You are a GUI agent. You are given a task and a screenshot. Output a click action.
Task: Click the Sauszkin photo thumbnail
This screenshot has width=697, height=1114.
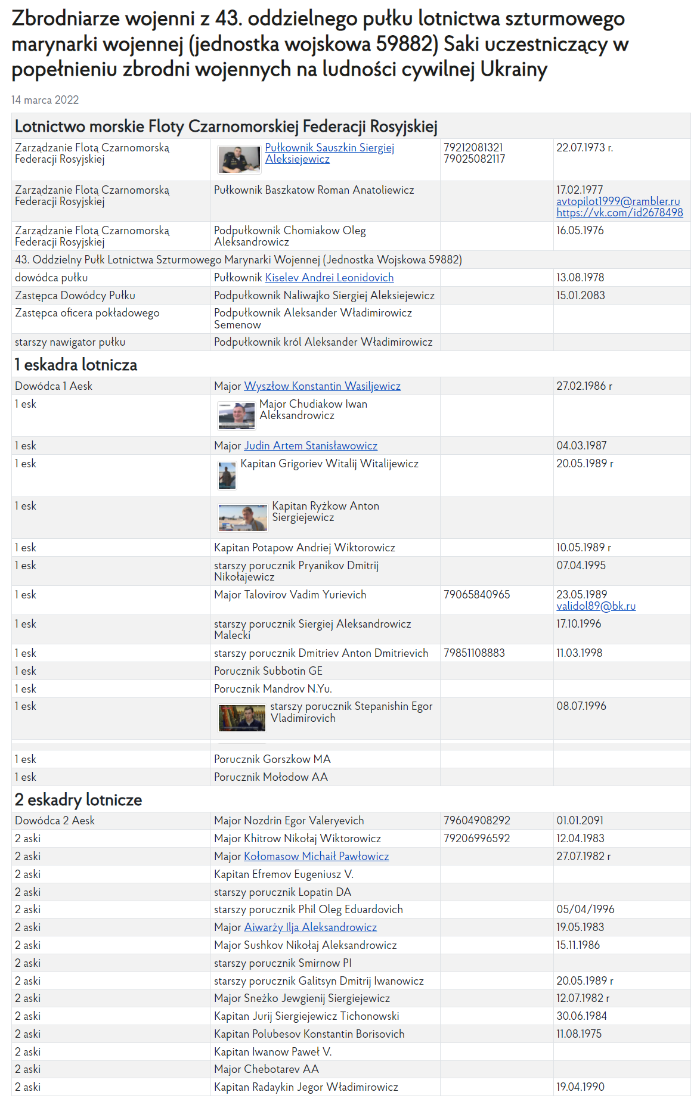pyautogui.click(x=239, y=160)
